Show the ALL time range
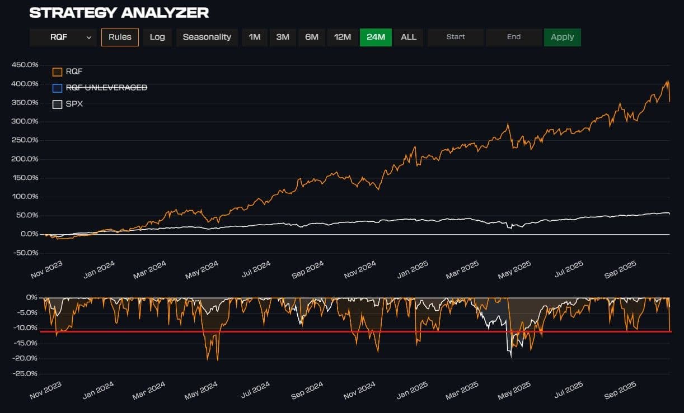The height and width of the screenshot is (413, 684). [x=409, y=37]
